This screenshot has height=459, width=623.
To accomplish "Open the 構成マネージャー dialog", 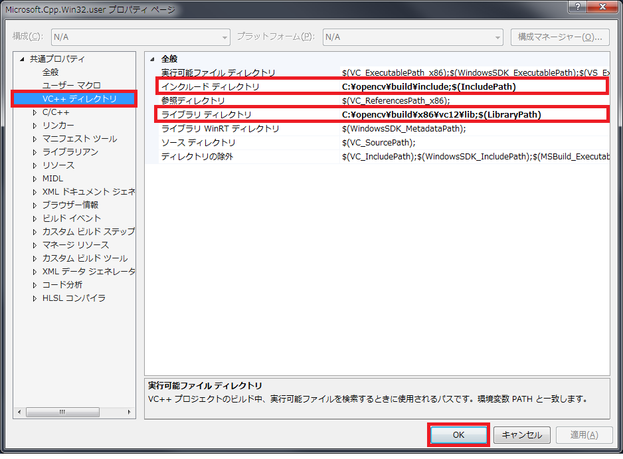I will [560, 37].
